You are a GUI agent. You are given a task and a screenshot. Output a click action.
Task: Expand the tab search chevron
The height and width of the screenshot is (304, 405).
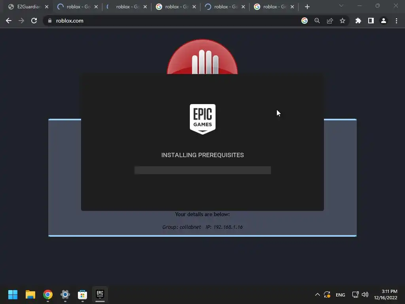[341, 6]
